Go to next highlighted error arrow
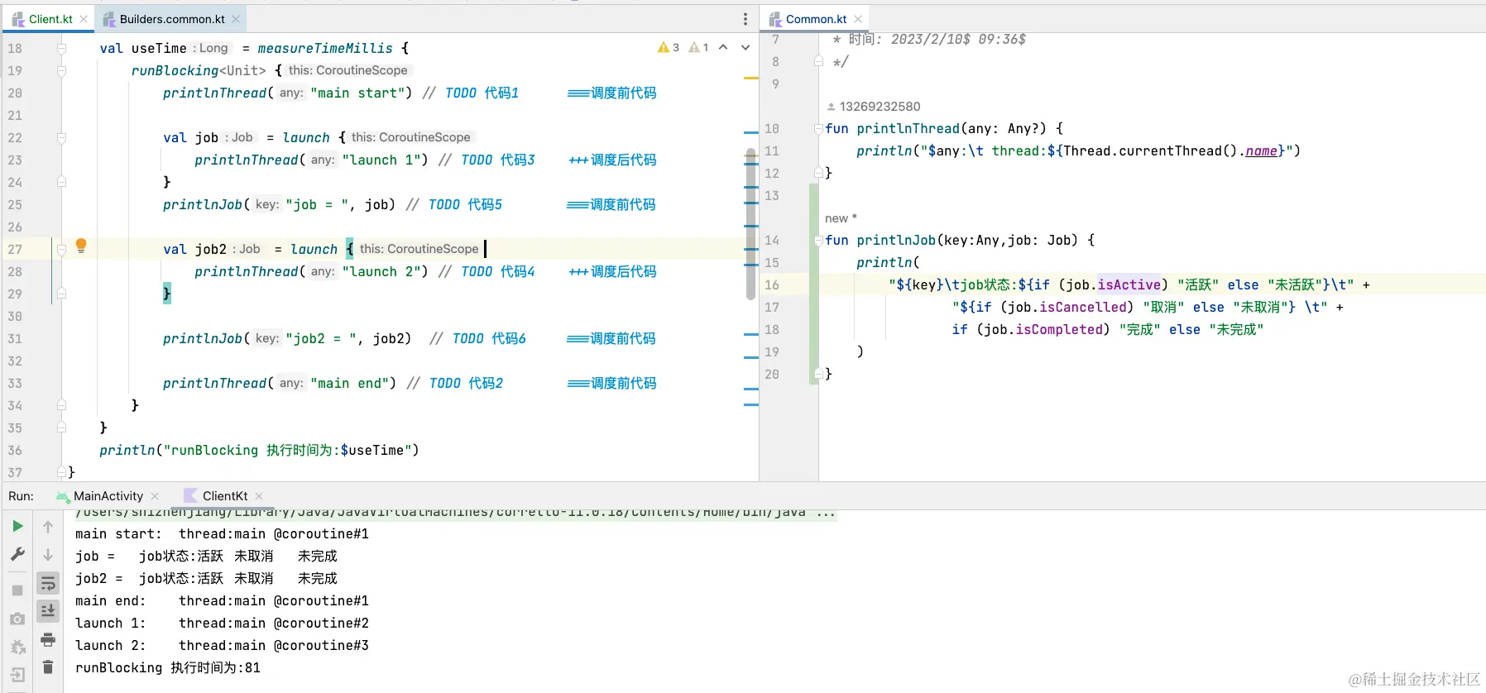The image size is (1486, 693). point(745,48)
